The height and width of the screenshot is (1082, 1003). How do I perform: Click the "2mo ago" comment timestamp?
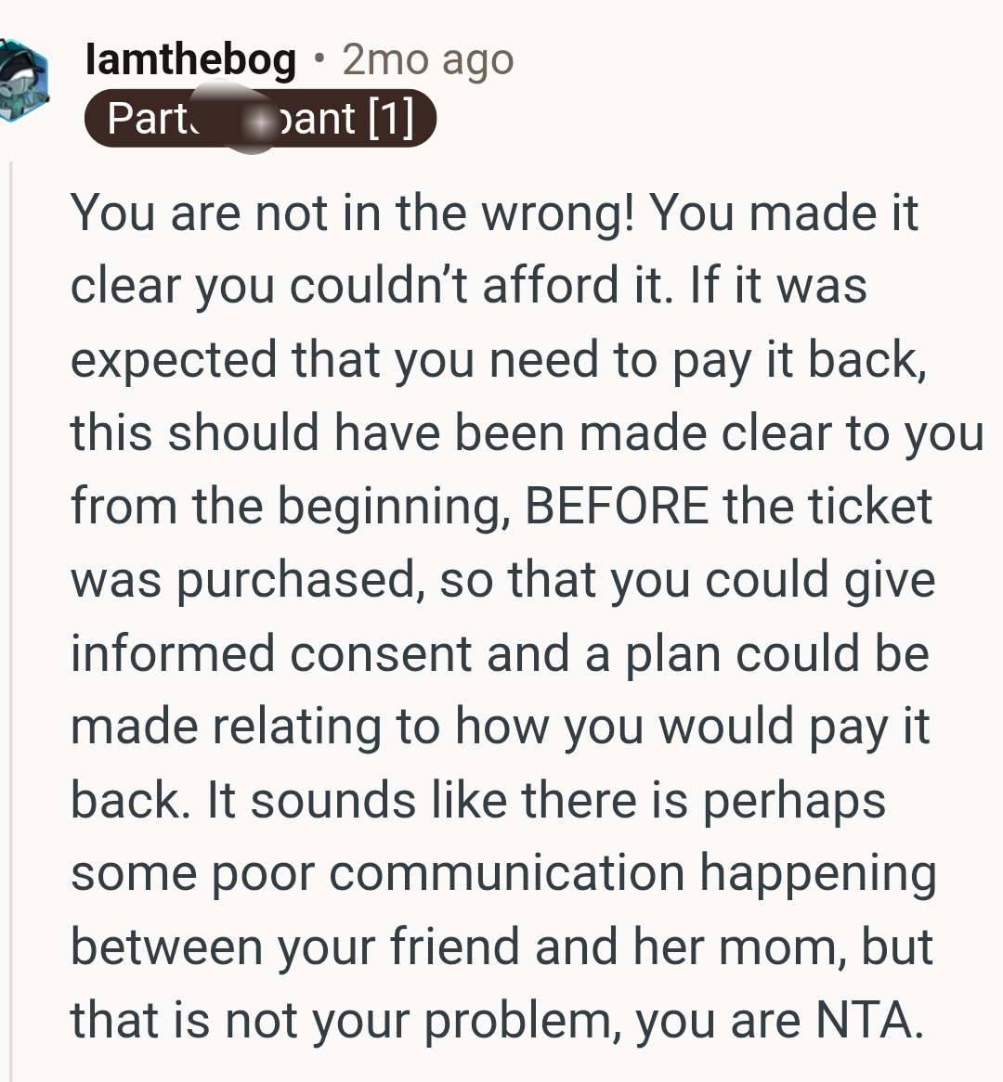[x=428, y=59]
